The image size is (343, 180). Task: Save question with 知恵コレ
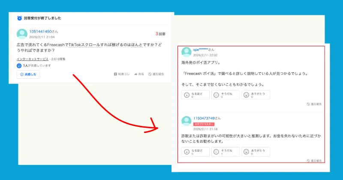122,74
